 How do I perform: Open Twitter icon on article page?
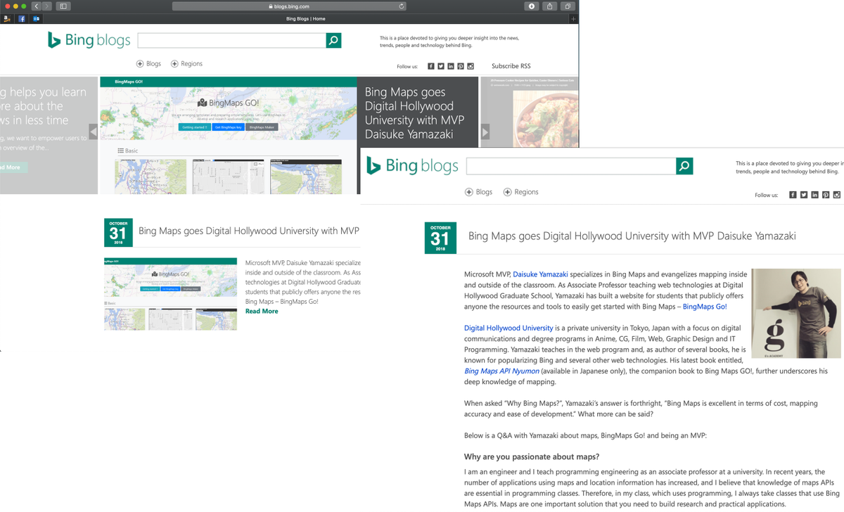804,195
